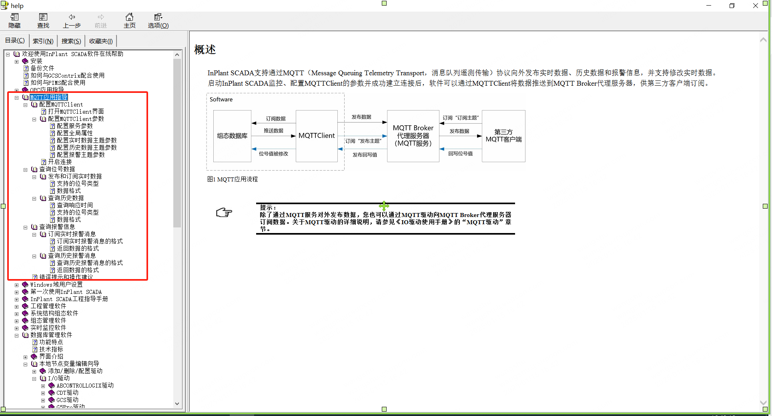
Task: Click the topic icon beside 配置全局属性
Action: [52, 133]
